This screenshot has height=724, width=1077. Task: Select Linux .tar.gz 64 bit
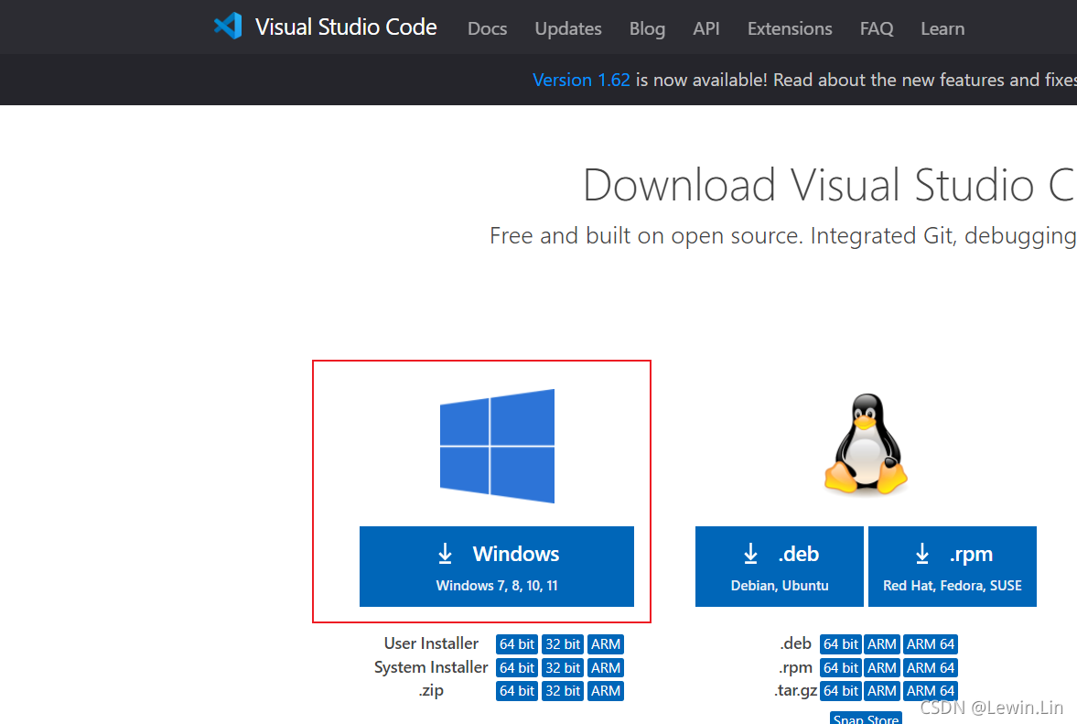pyautogui.click(x=841, y=691)
